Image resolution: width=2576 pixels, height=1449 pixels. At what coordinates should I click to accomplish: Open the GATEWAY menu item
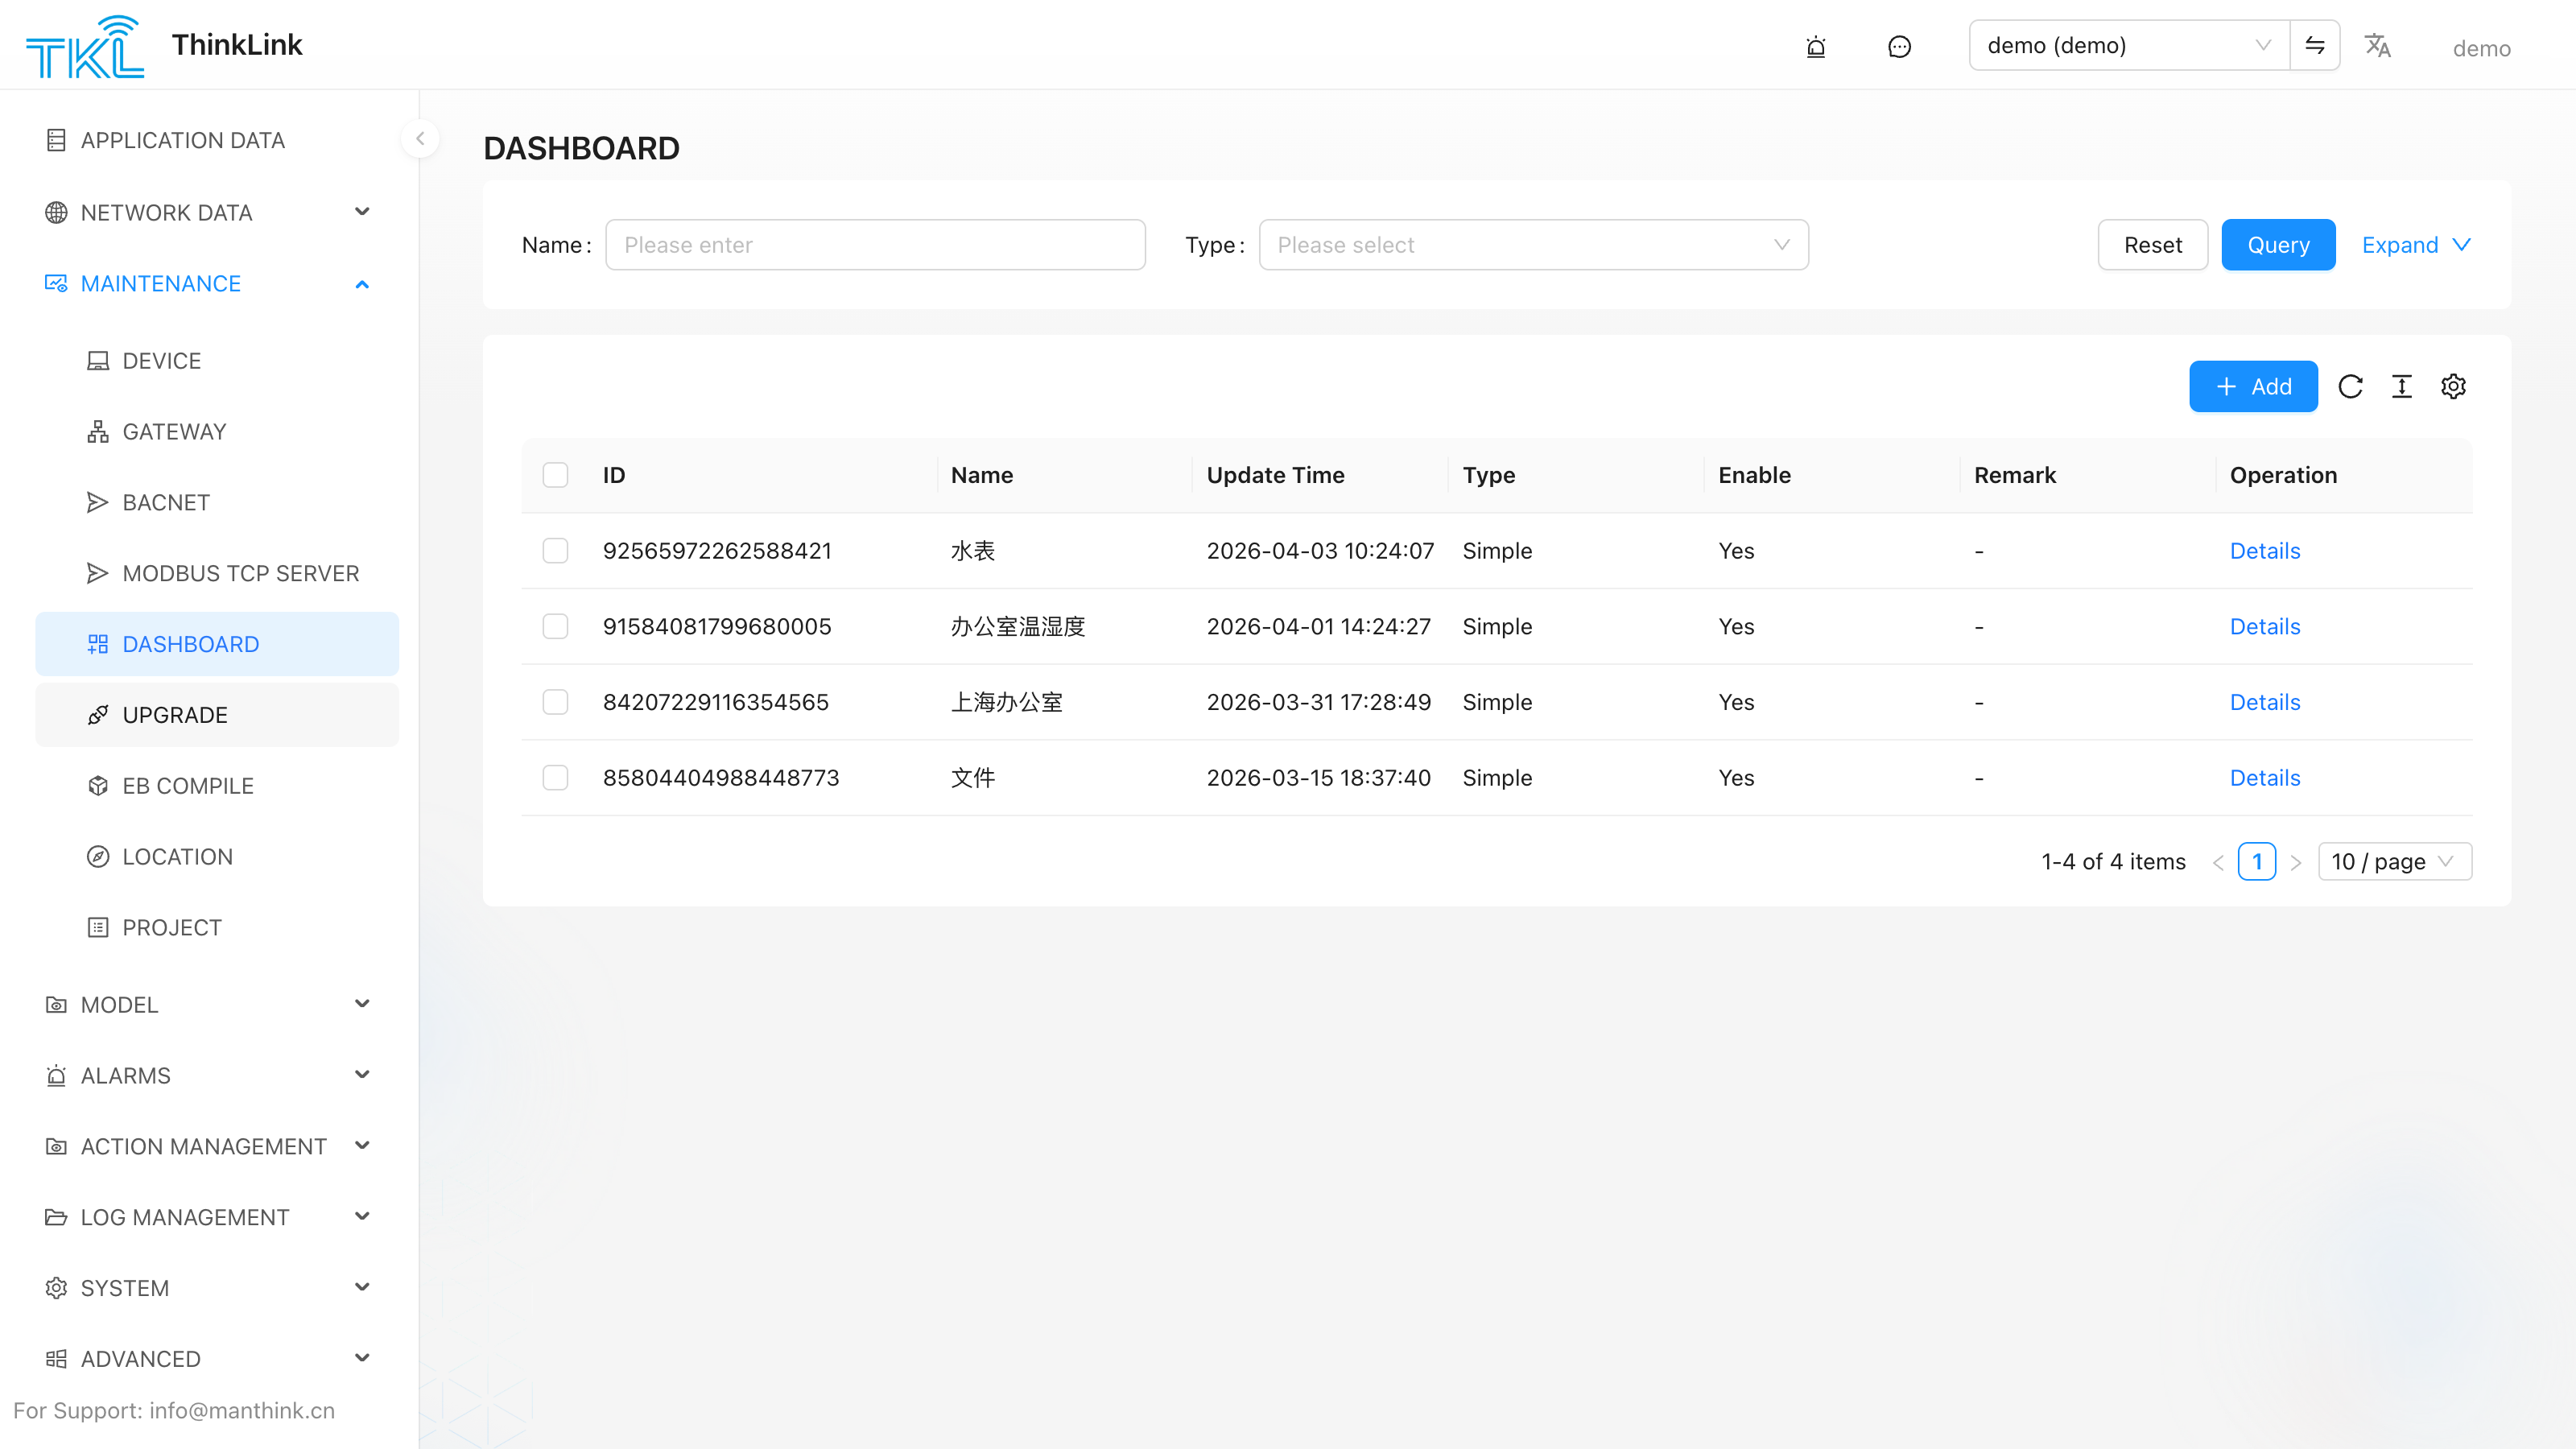(217, 432)
